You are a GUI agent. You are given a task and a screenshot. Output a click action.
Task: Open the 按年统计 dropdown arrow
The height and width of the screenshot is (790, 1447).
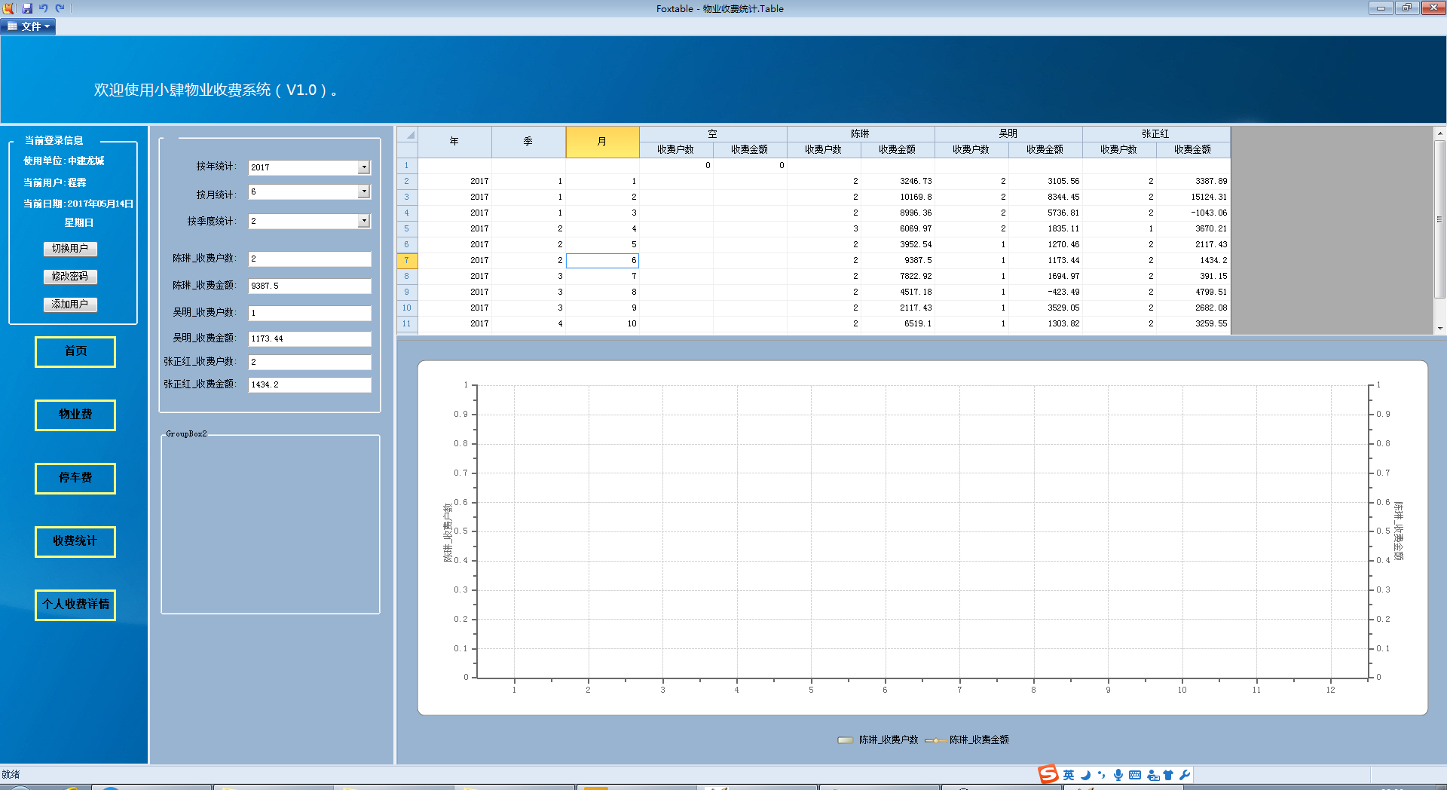click(x=364, y=167)
